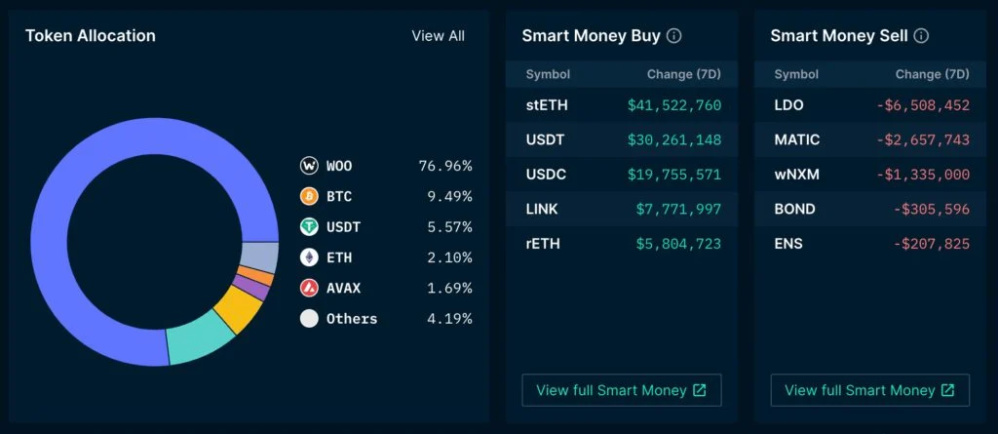Image resolution: width=998 pixels, height=434 pixels.
Task: Sort Sell table by Symbol header
Action: click(x=796, y=74)
